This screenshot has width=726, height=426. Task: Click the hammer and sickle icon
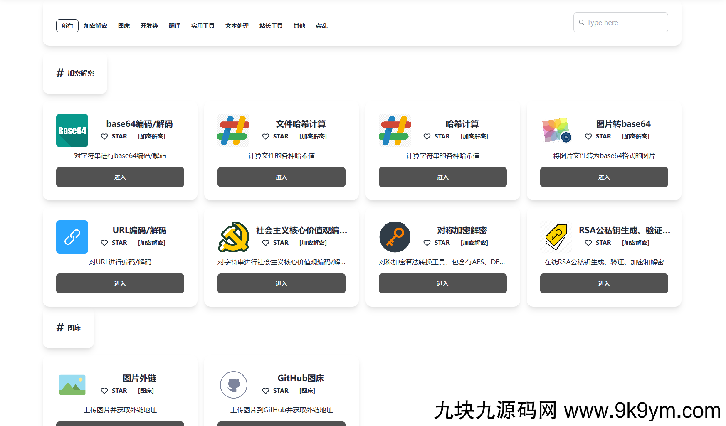[x=233, y=237]
